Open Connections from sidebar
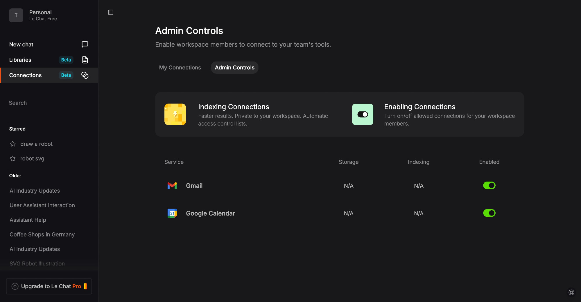Viewport: 581px width, 302px height. pyautogui.click(x=49, y=75)
